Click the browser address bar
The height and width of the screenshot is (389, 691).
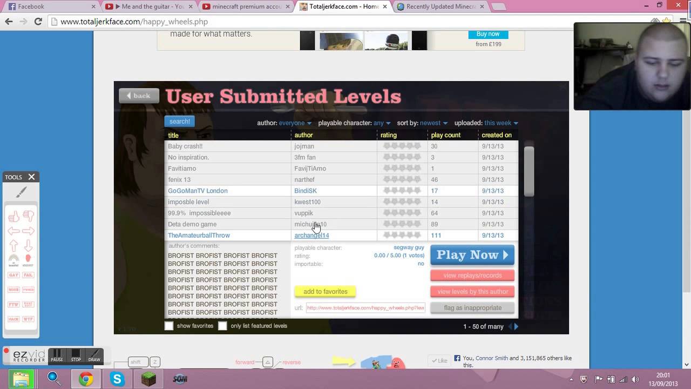pos(345,22)
